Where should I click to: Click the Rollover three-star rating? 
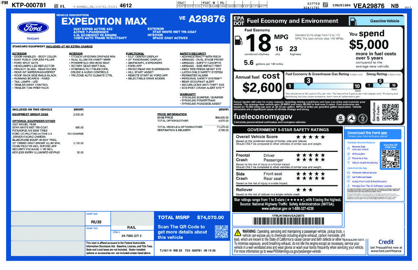point(304,190)
